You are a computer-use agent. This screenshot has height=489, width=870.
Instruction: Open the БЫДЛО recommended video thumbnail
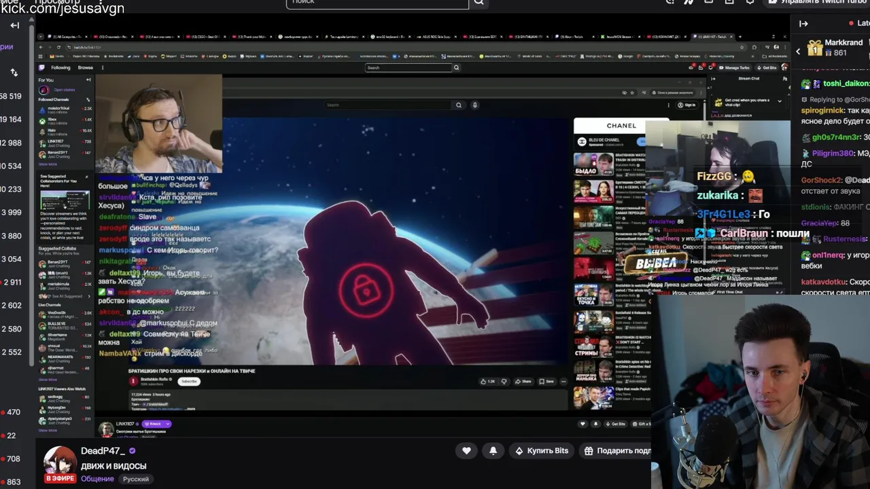(x=593, y=164)
